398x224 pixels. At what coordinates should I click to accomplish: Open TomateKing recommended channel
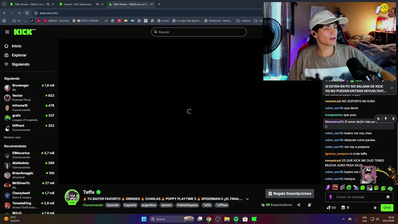tap(29, 205)
